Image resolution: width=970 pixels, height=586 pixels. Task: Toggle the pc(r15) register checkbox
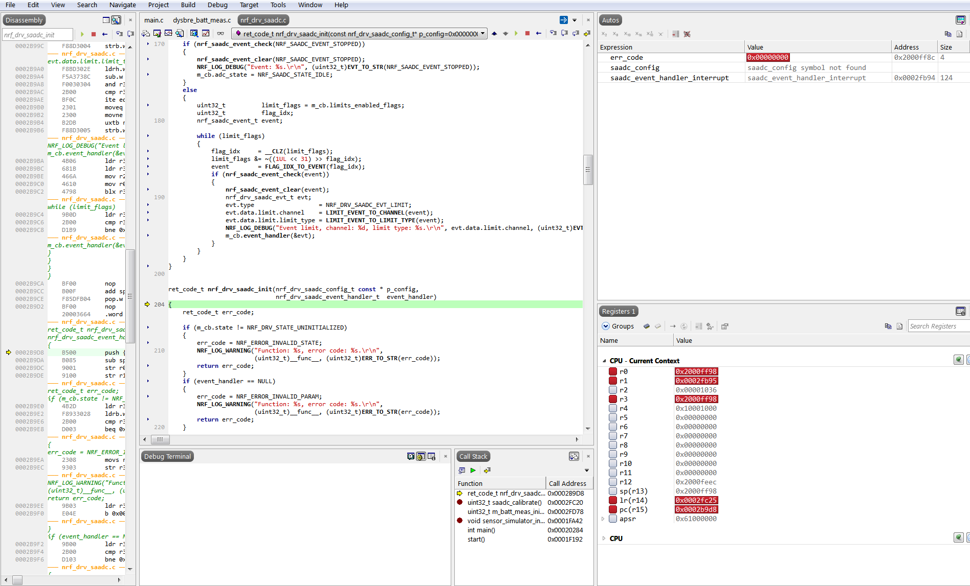613,509
